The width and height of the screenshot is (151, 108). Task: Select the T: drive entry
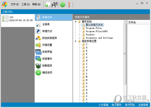coord(87,100)
